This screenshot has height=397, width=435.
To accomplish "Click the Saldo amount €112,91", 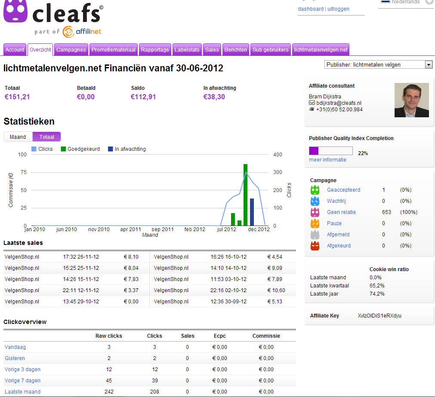I will (143, 97).
